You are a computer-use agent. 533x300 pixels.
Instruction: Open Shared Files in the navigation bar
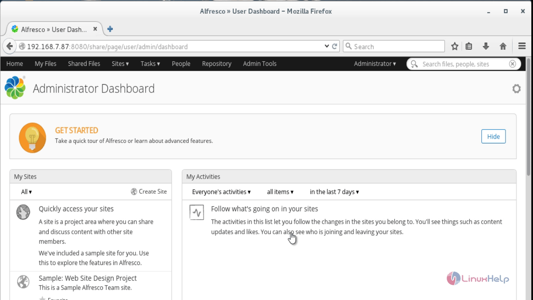click(x=84, y=64)
